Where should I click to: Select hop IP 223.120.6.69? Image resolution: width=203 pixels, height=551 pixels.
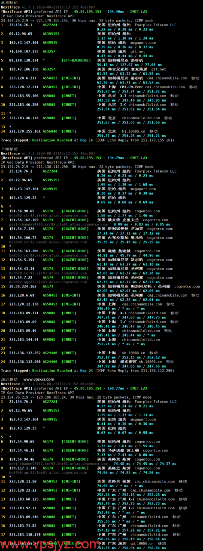tap(22, 295)
